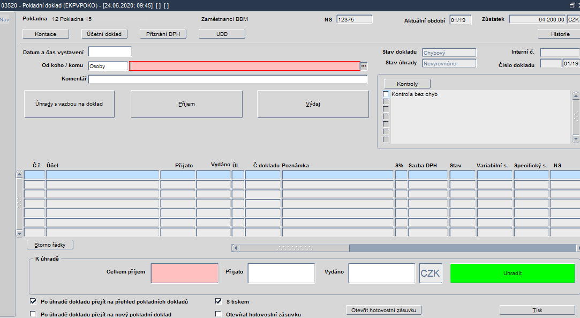Viewport: 580px width, 318px height.
Task: Click the restore window icon in title bar
Action: point(572,5)
